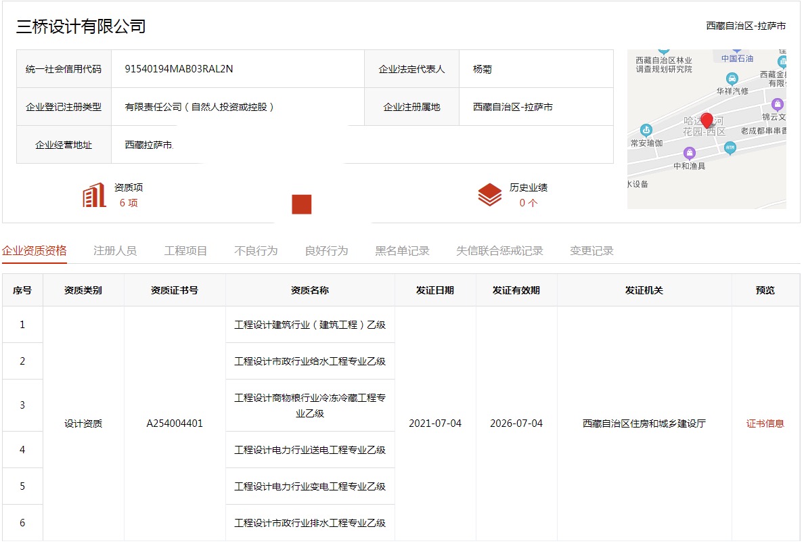Screen dimensions: 806x550
Task: Click the 锦云文 purple shop marker
Action: 777,105
